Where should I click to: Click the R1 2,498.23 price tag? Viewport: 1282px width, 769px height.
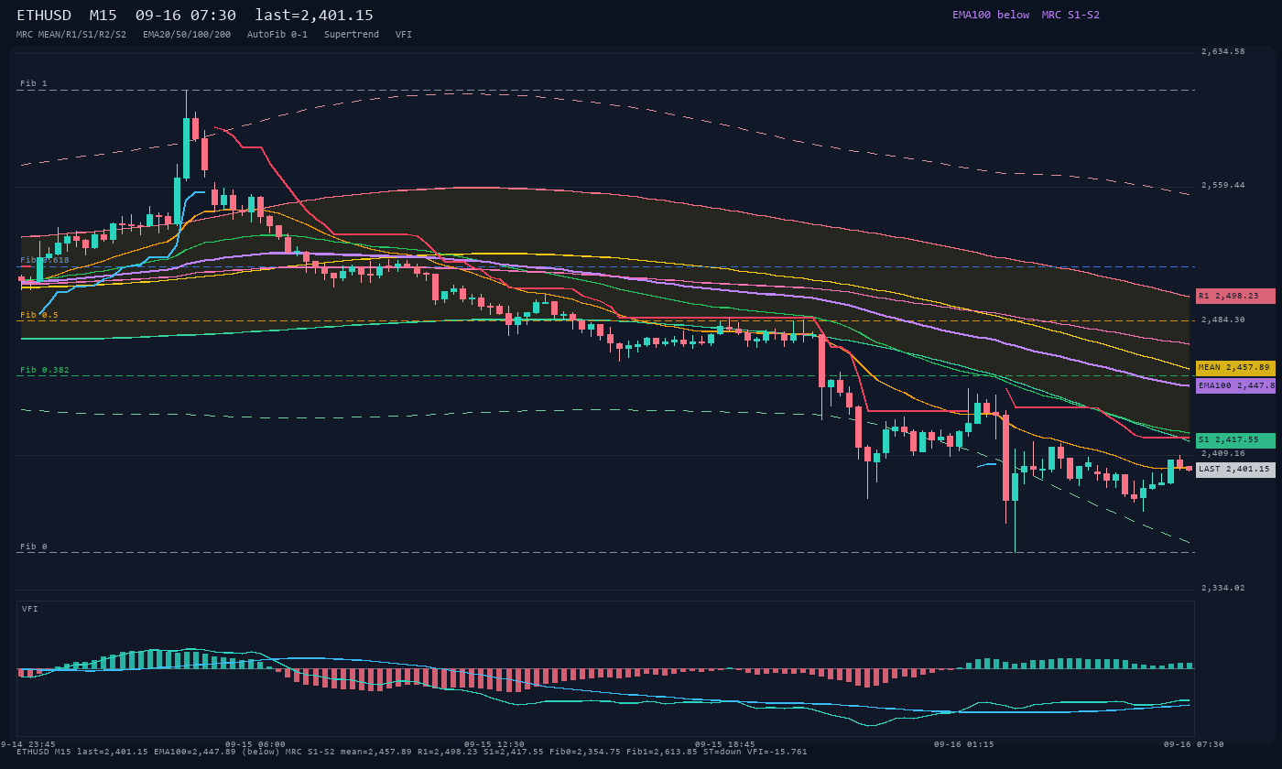coord(1235,296)
